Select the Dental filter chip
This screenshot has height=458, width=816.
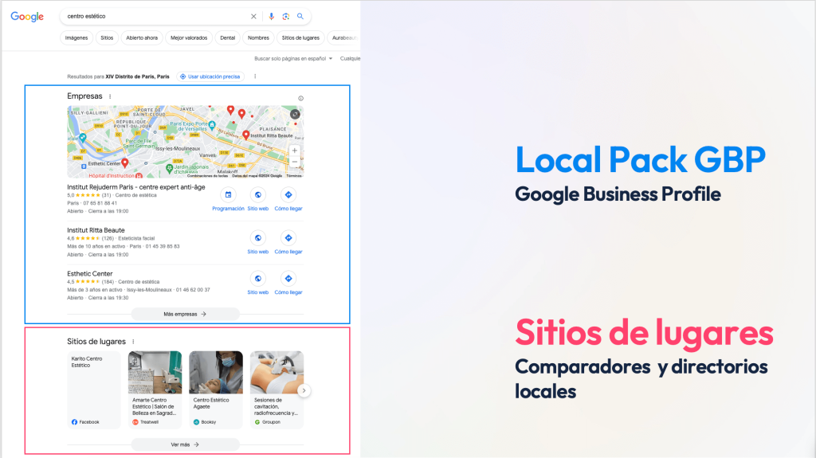(227, 37)
